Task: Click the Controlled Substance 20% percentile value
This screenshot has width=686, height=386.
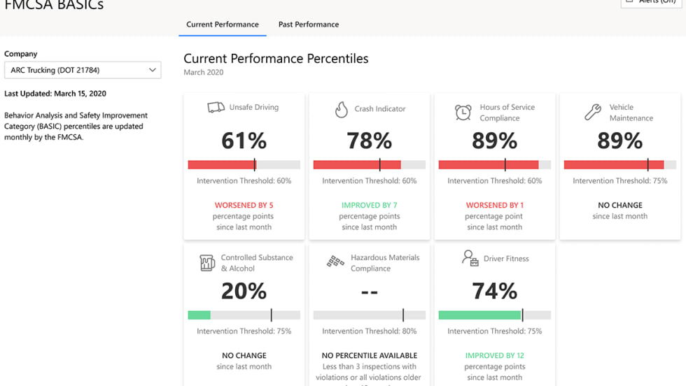Action: point(244,291)
